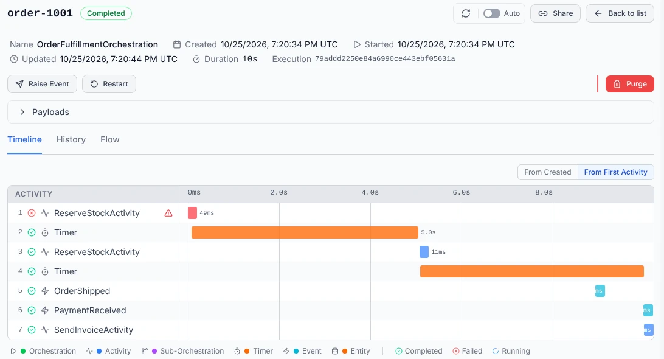Click the Running status legend icon
This screenshot has width=664, height=359.
(x=496, y=351)
